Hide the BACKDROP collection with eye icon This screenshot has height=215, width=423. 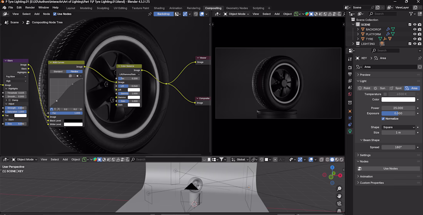click(415, 29)
